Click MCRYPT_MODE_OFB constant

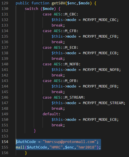(100, 86)
